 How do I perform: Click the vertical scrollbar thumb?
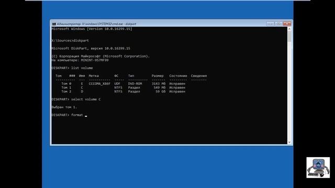click(289, 37)
